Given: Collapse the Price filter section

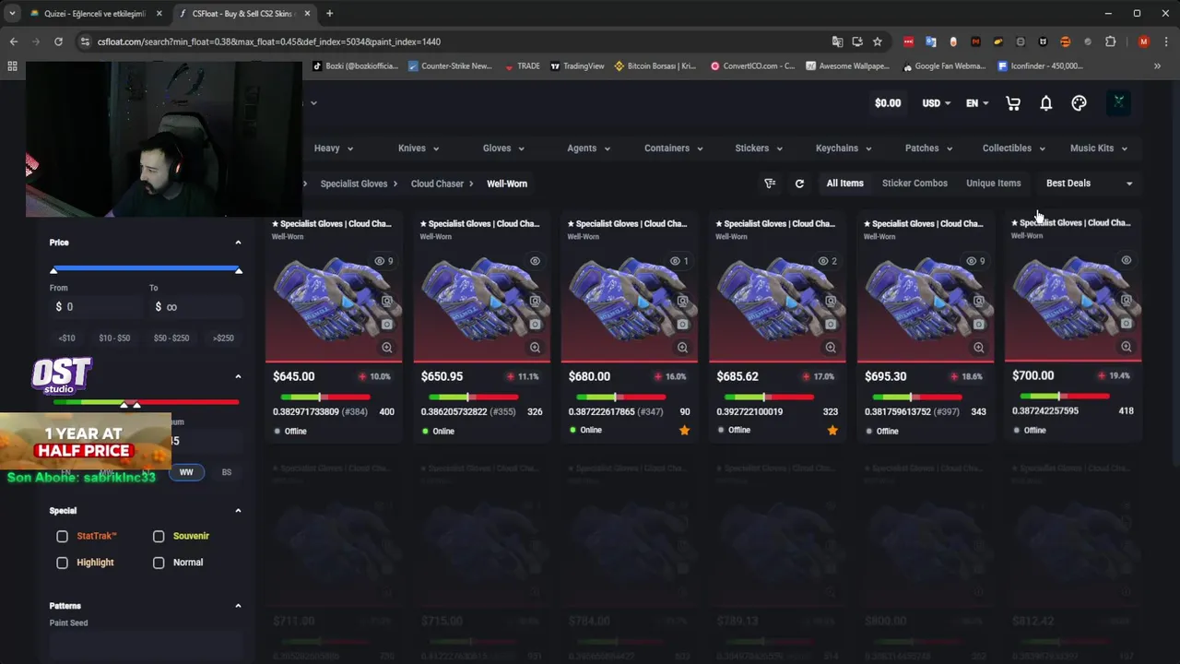Looking at the screenshot, I should [x=238, y=243].
